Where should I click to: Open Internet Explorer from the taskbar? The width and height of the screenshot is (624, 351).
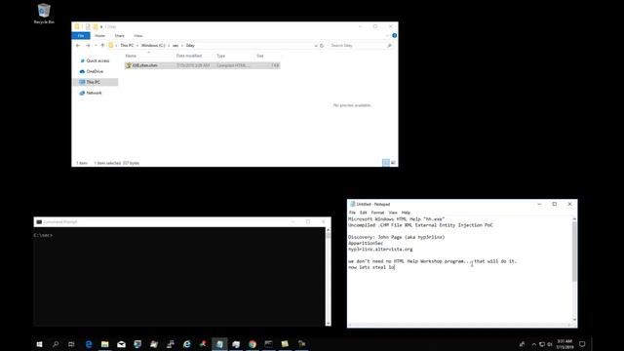(x=186, y=344)
